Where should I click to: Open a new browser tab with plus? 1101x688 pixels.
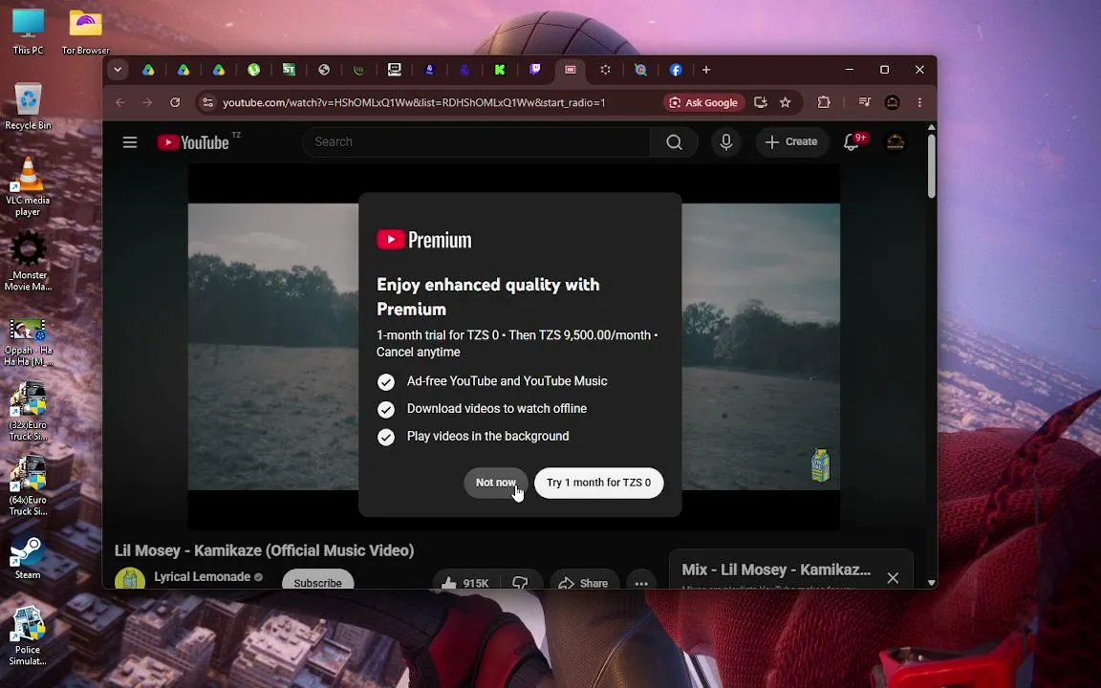pyautogui.click(x=706, y=70)
